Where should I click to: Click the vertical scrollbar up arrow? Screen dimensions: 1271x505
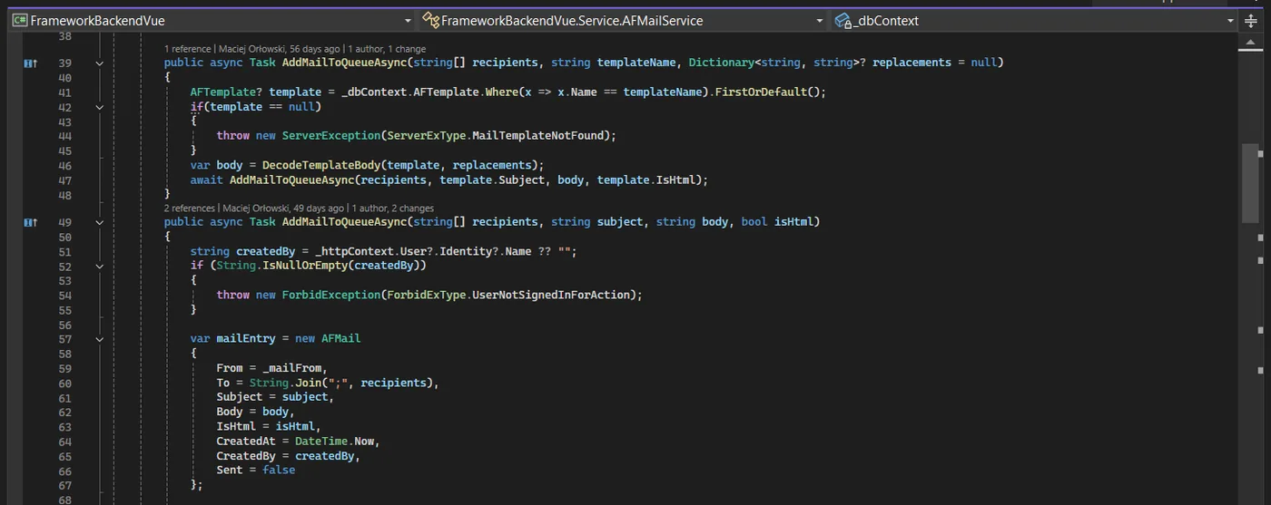(x=1249, y=44)
